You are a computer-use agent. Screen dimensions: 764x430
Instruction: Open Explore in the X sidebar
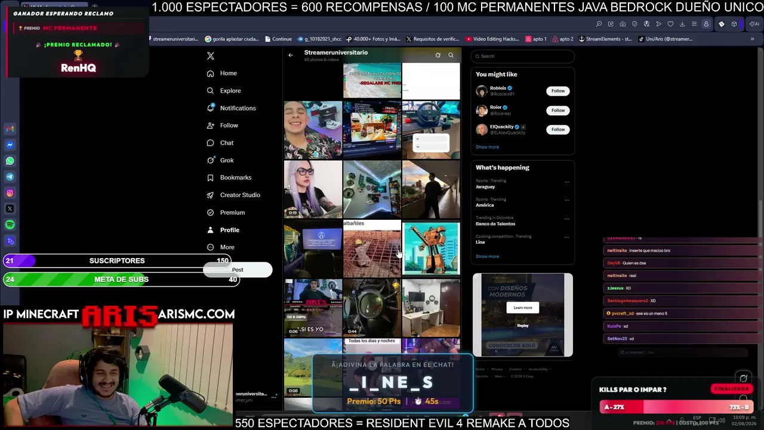point(224,91)
